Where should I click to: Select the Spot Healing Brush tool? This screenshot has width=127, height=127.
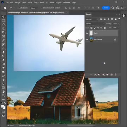click(x=3, y=44)
